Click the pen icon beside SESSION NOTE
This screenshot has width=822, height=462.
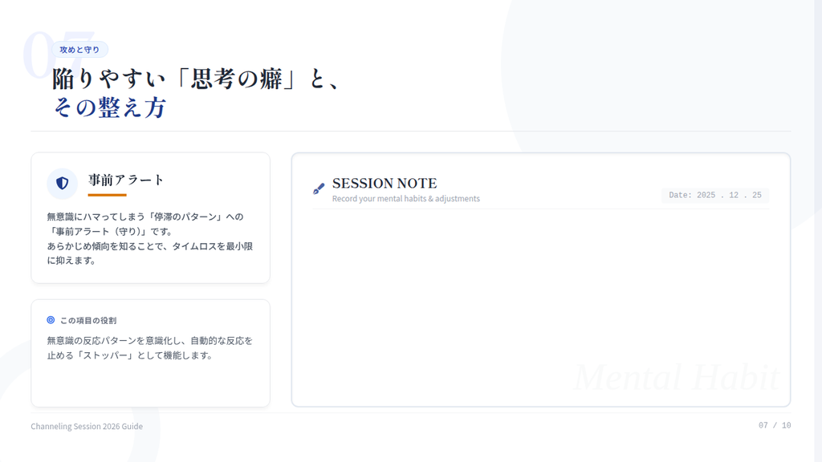[319, 189]
